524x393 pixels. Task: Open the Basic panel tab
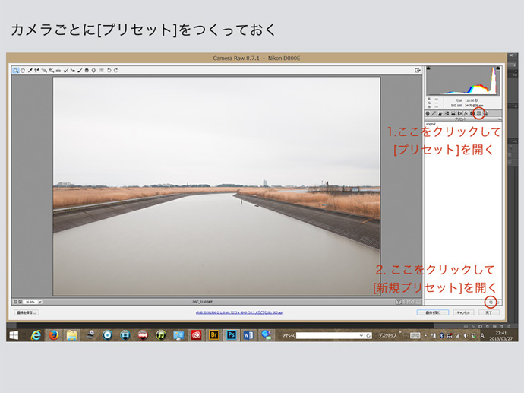pyautogui.click(x=428, y=113)
